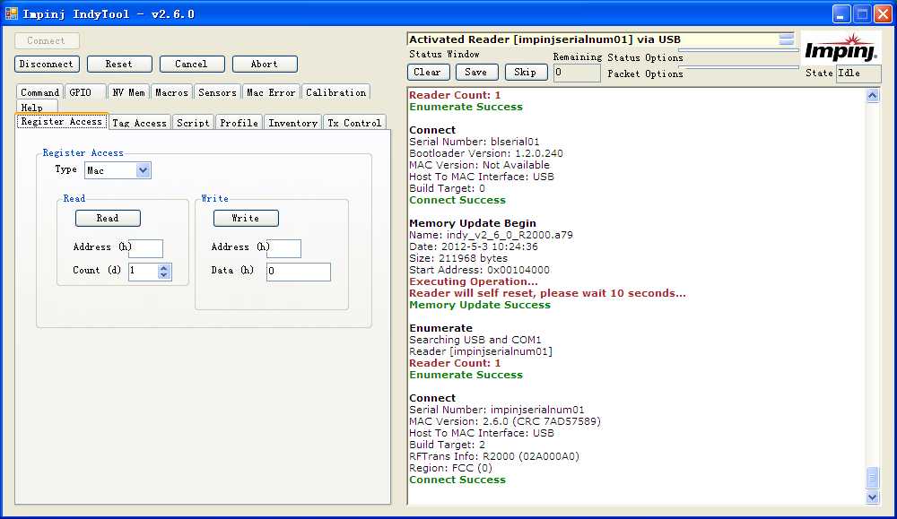The height and width of the screenshot is (519, 897).
Task: Clear the status window
Action: tap(427, 72)
